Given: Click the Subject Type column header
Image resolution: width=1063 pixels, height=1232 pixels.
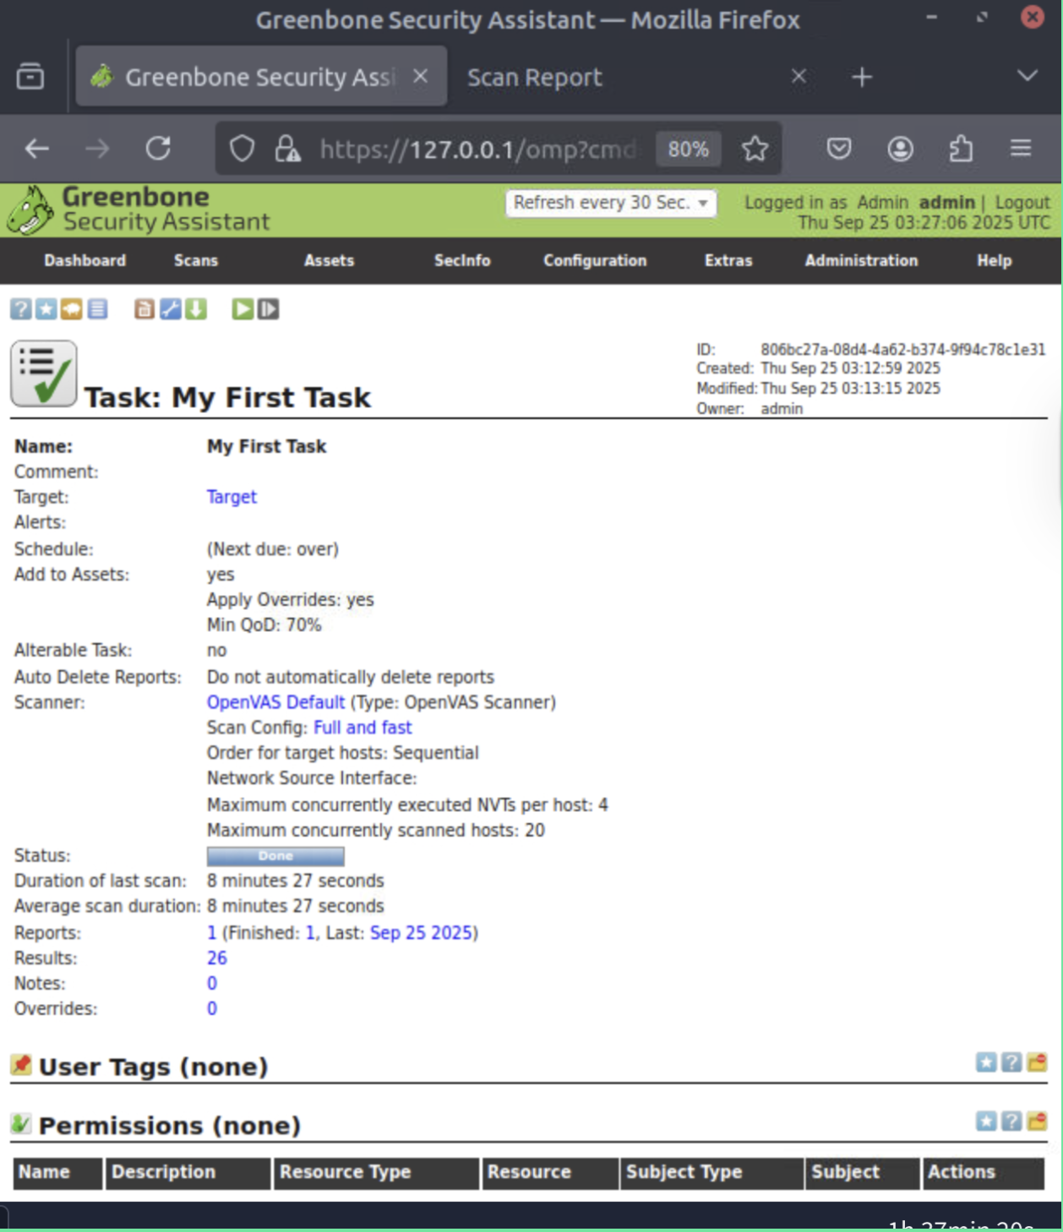Looking at the screenshot, I should point(712,1173).
